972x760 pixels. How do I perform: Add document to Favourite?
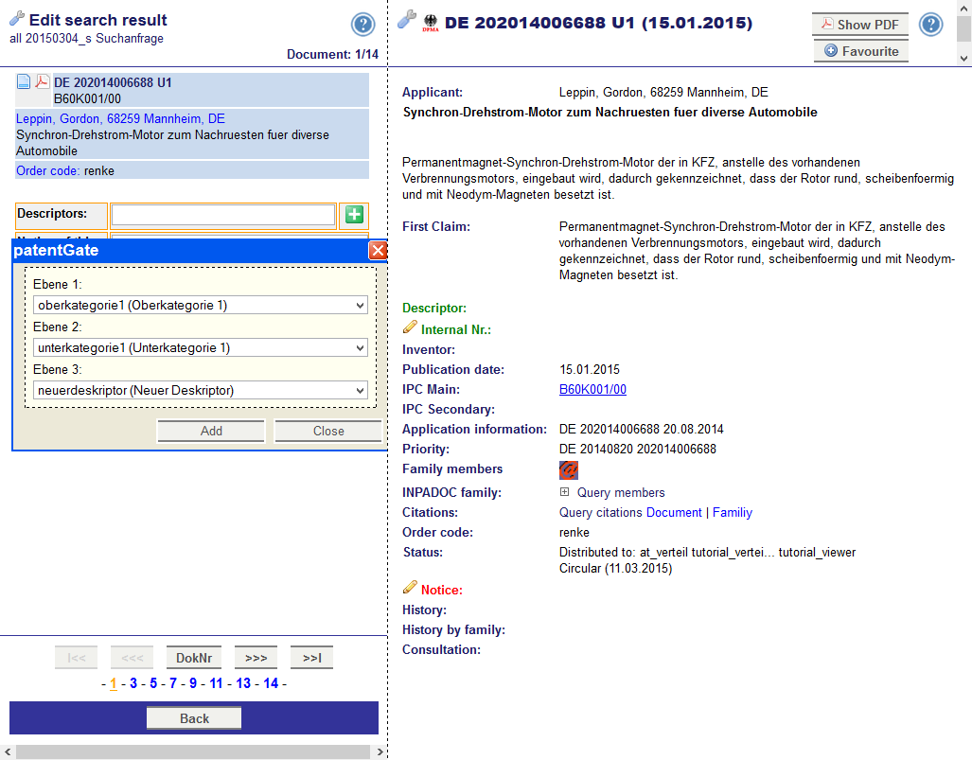(861, 51)
